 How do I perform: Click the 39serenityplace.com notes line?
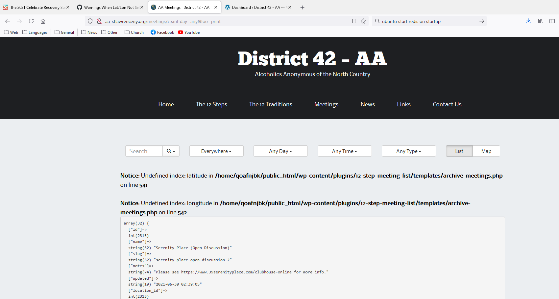click(x=228, y=272)
